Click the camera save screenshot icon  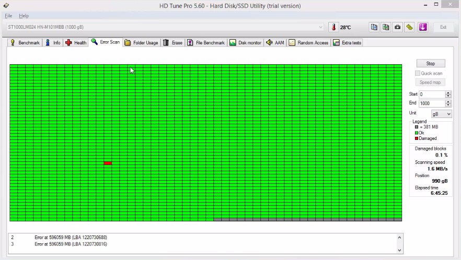point(397,27)
